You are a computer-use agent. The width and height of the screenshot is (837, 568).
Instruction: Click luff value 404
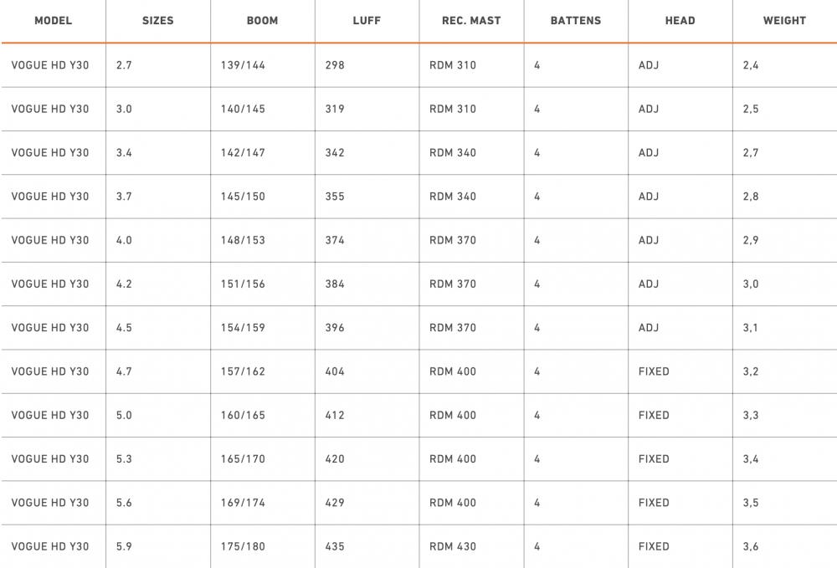click(x=335, y=371)
